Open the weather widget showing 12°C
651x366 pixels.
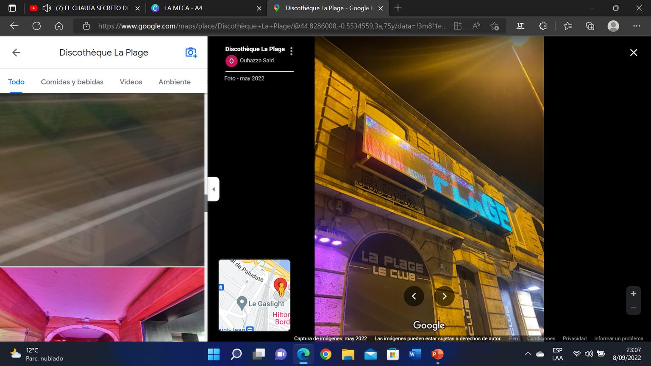pyautogui.click(x=37, y=354)
